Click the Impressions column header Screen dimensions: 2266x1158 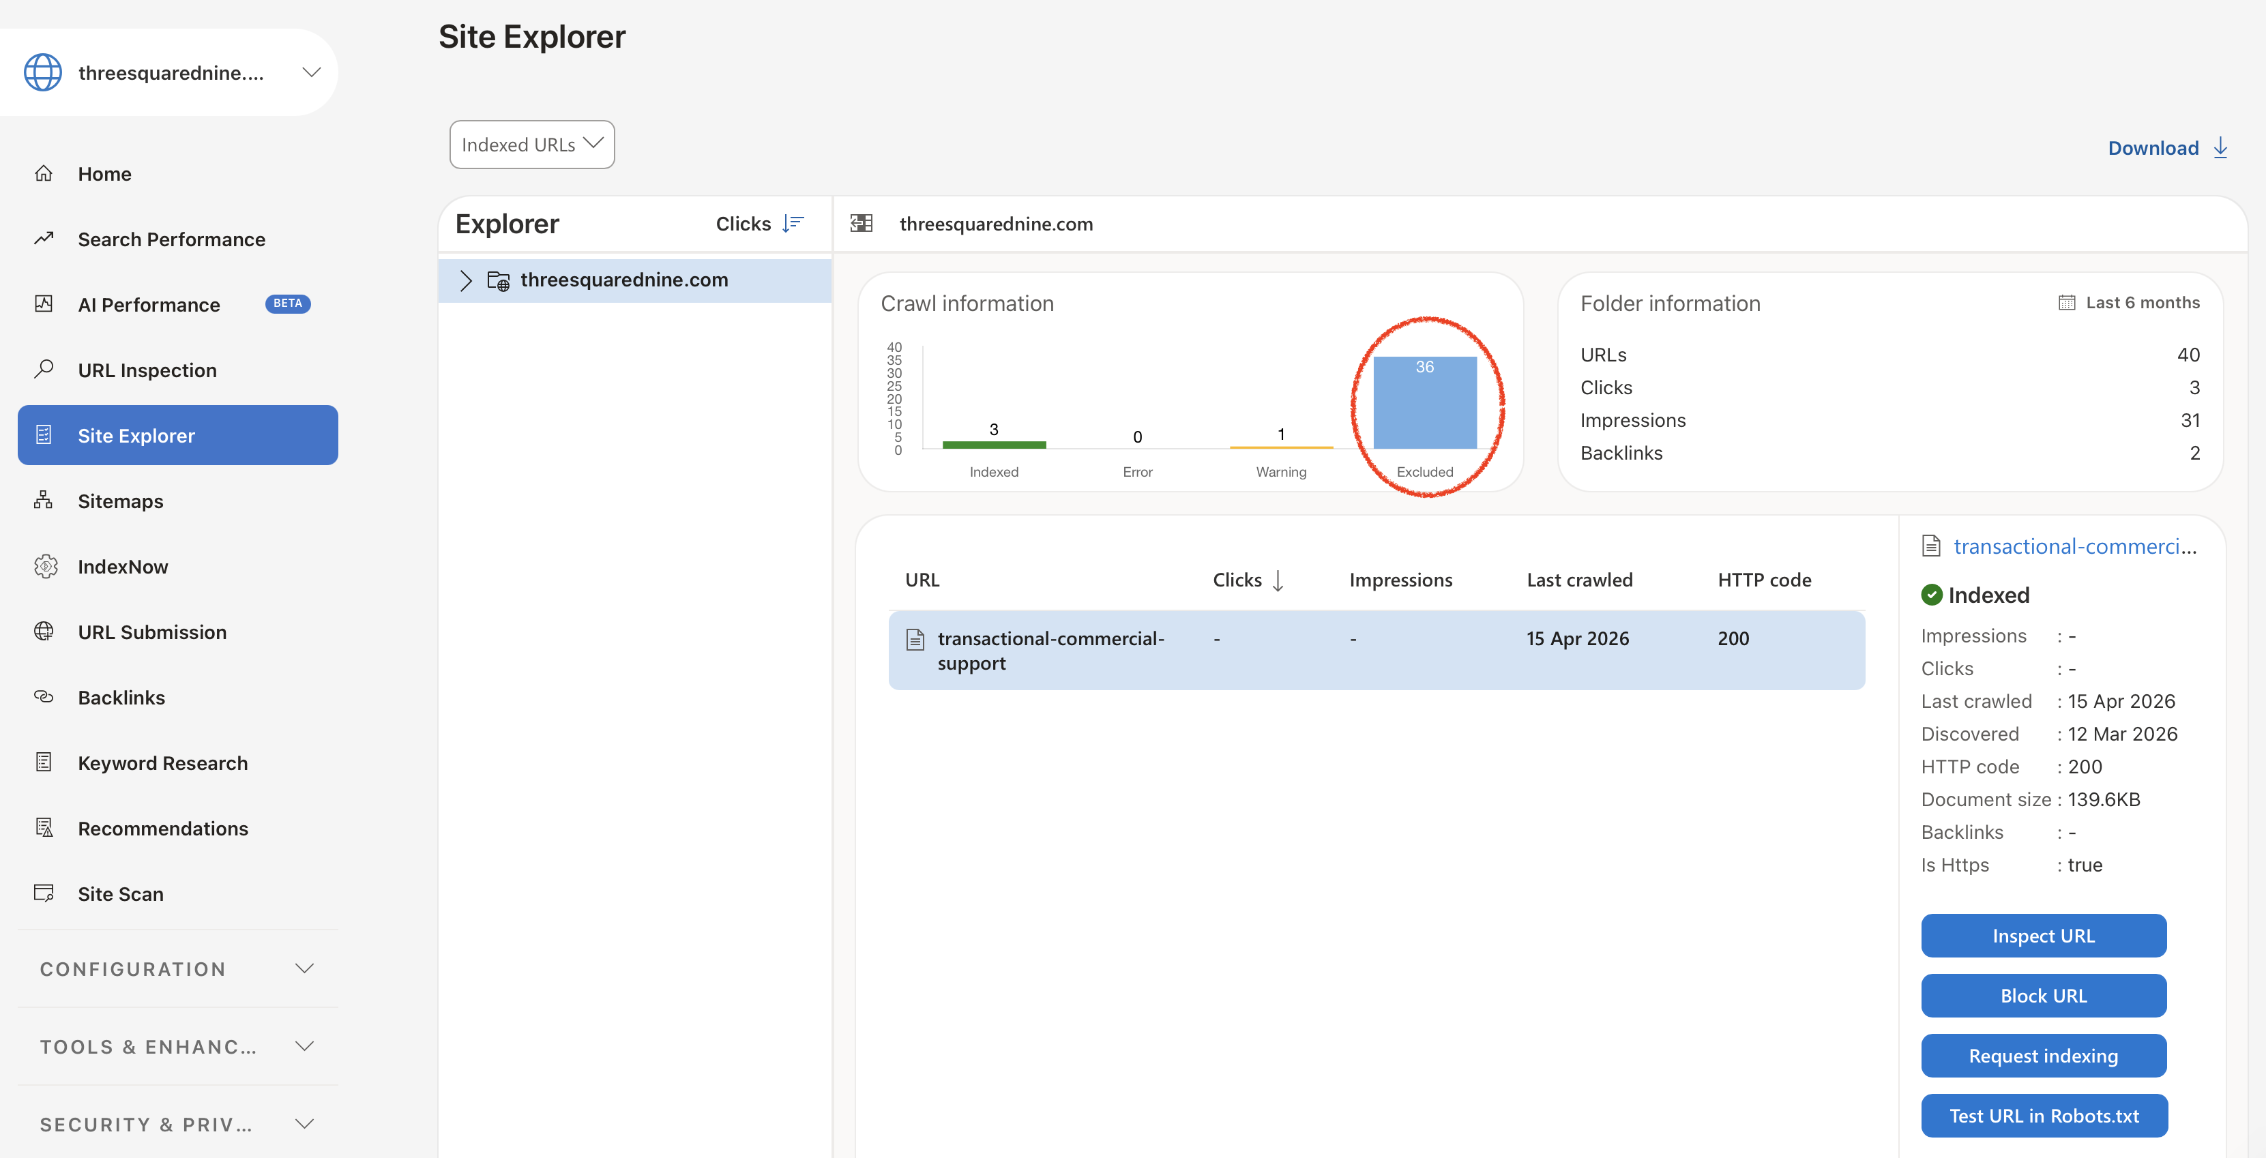1400,580
